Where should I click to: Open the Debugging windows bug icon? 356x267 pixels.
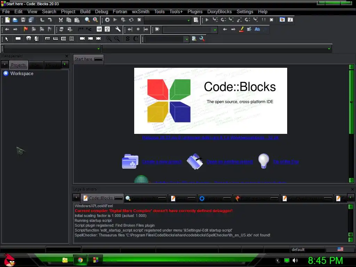pyautogui.click(x=282, y=20)
